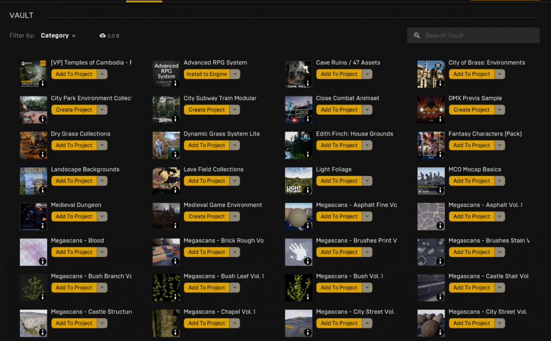Open the Category filter dropdown
This screenshot has height=341, width=551.
coord(58,36)
